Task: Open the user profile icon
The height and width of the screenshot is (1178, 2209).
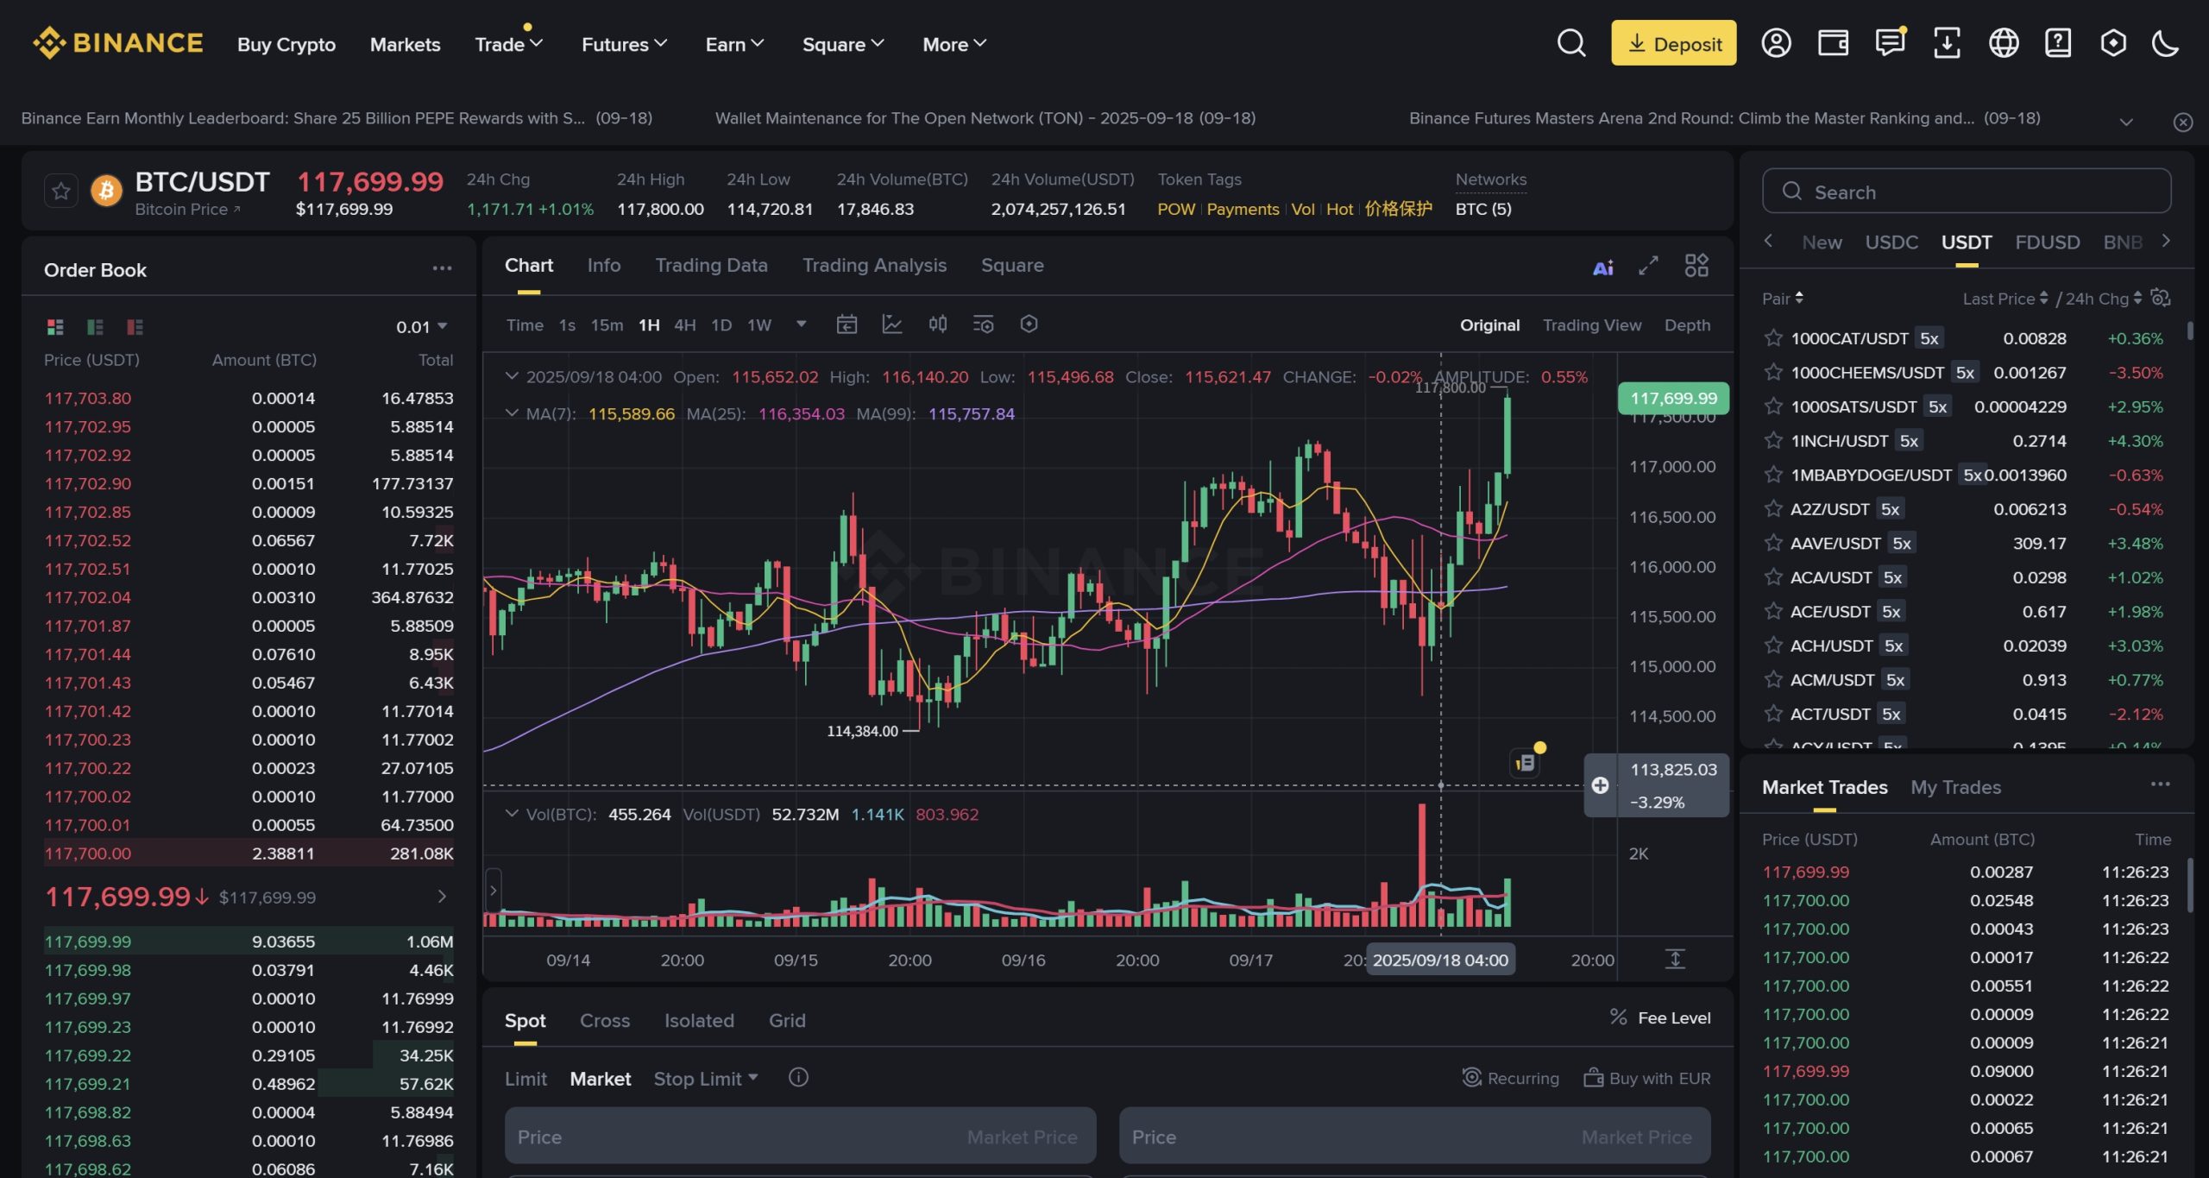Action: [x=1776, y=43]
